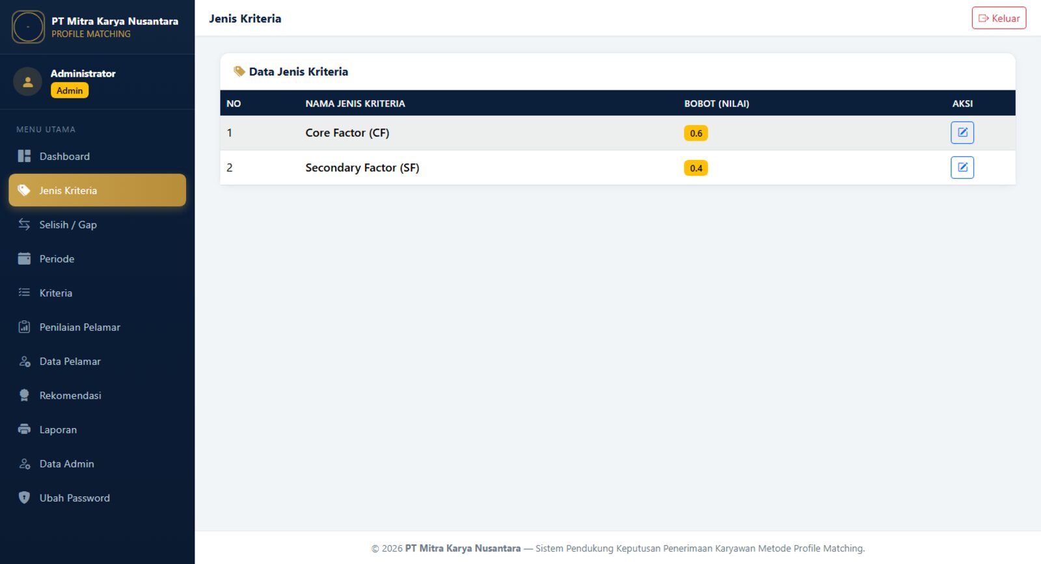
Task: Click the Data Jenis Kriteria card title
Action: [299, 72]
